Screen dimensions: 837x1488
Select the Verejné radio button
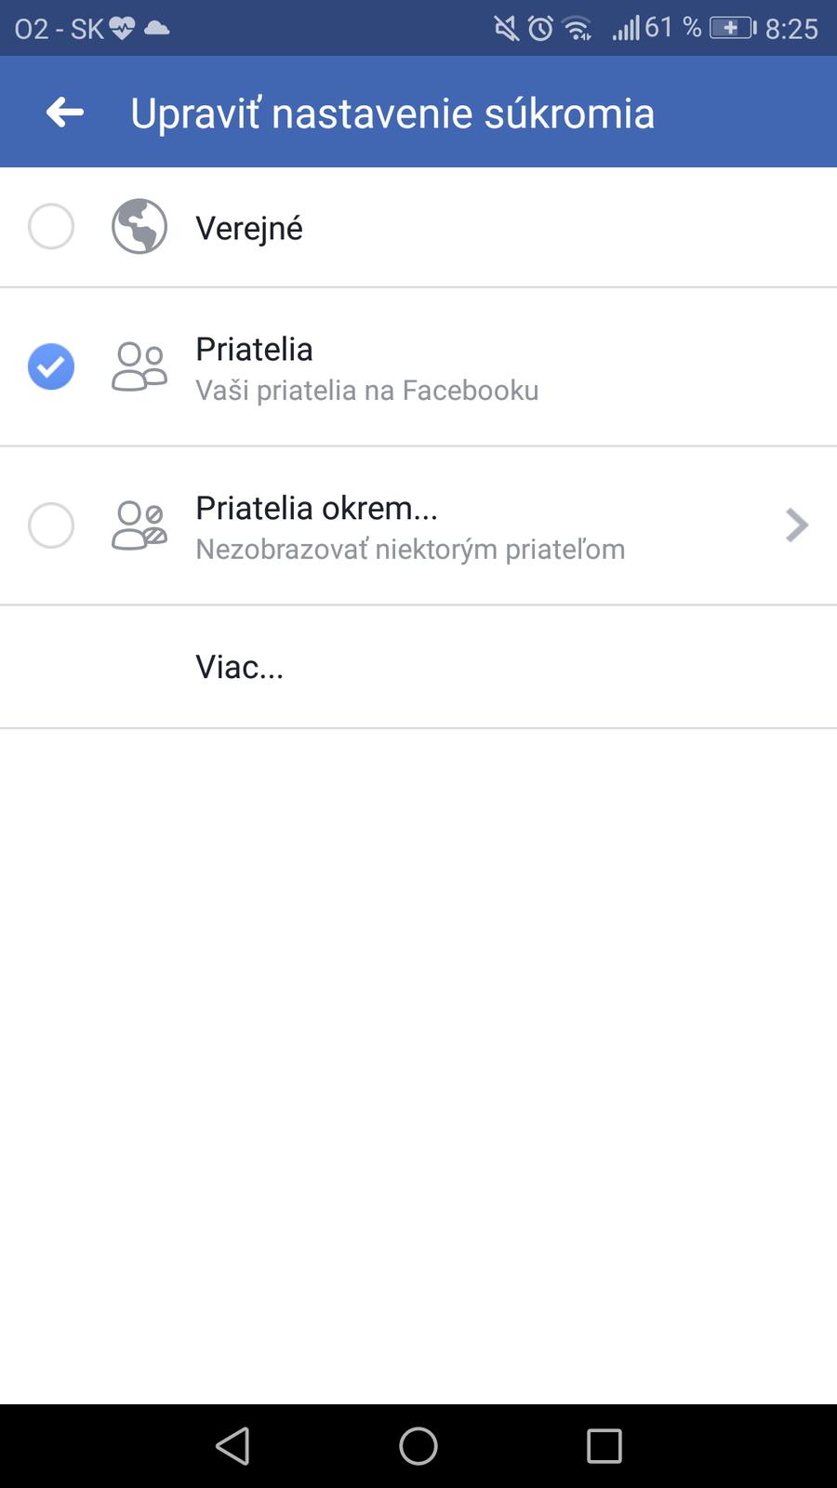[51, 227]
